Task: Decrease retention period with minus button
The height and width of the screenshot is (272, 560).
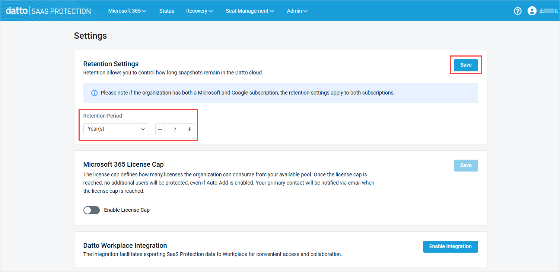Action: 160,129
